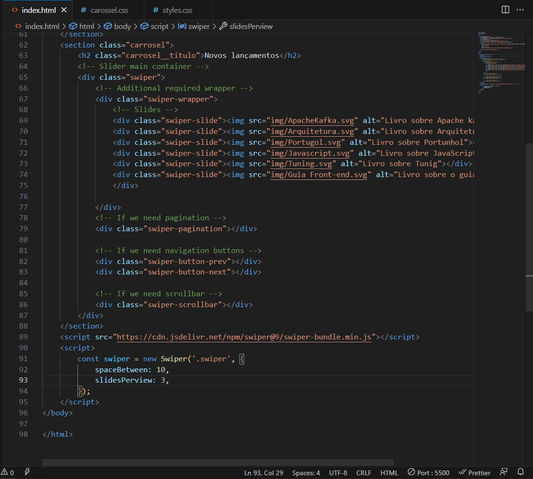Click script in the breadcrumb
This screenshot has height=479, width=533.
pos(155,27)
